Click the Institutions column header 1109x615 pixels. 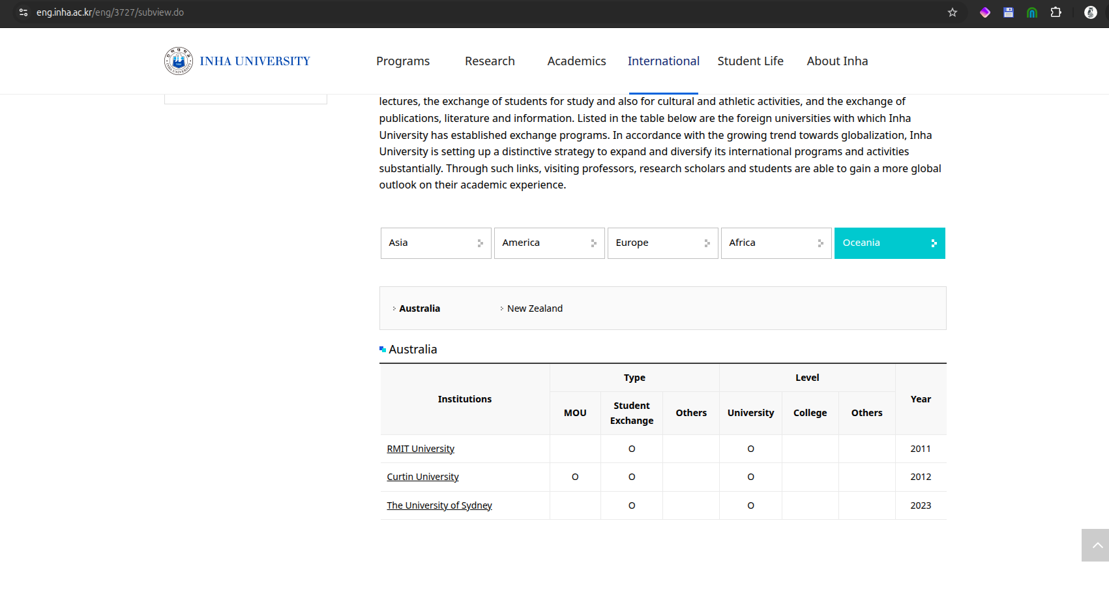(465, 399)
